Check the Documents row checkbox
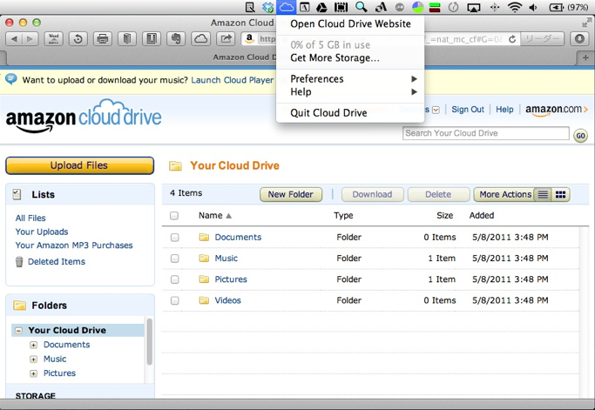The image size is (595, 410). [174, 238]
